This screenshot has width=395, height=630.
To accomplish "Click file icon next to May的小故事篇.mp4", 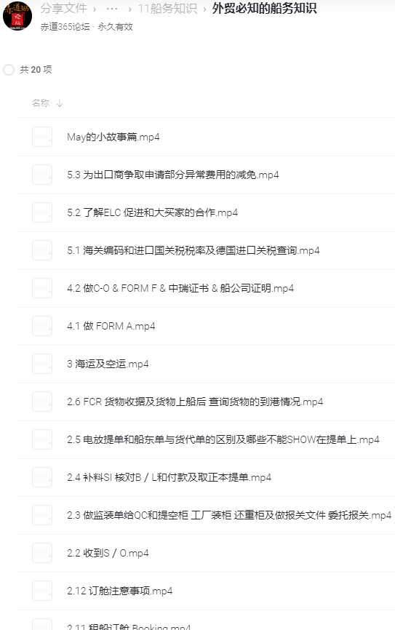I will 42,137.
